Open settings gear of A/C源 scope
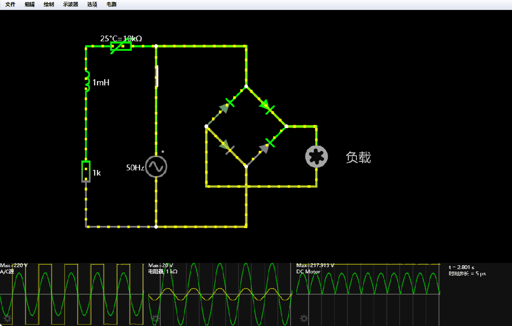Image resolution: width=512 pixels, height=326 pixels. (x=7, y=318)
